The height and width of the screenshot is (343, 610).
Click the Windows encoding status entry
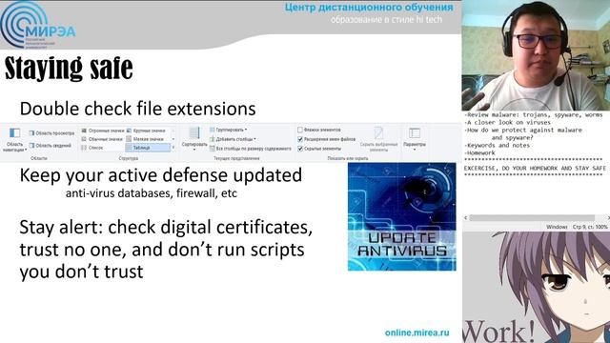[557, 227]
